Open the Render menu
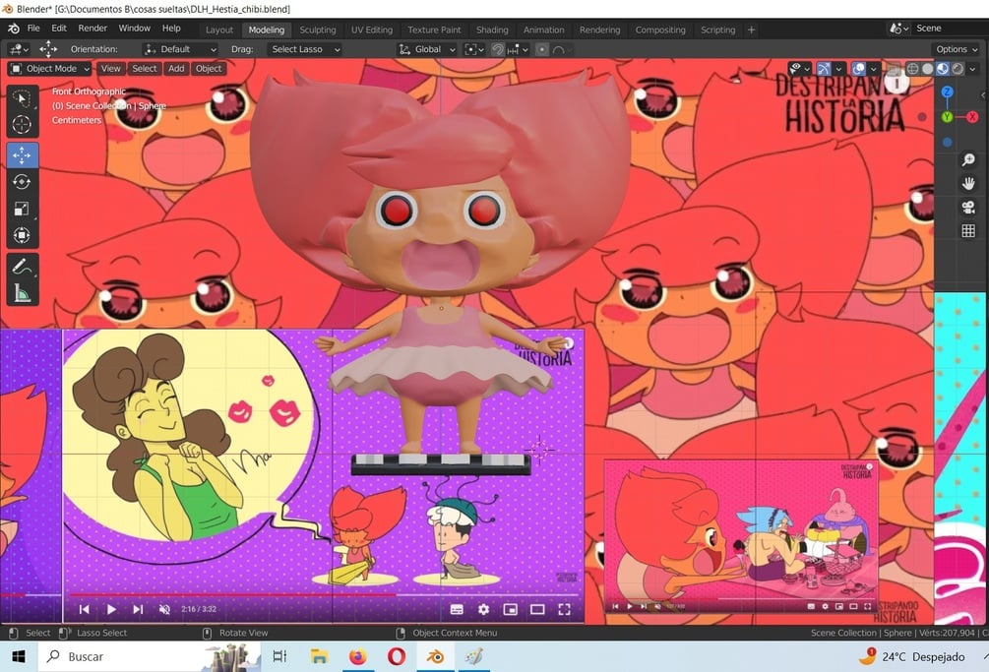This screenshot has height=672, width=989. point(93,29)
